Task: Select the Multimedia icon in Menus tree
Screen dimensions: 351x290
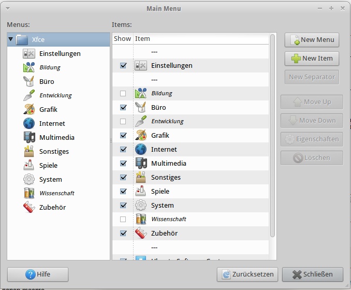Action: point(29,138)
